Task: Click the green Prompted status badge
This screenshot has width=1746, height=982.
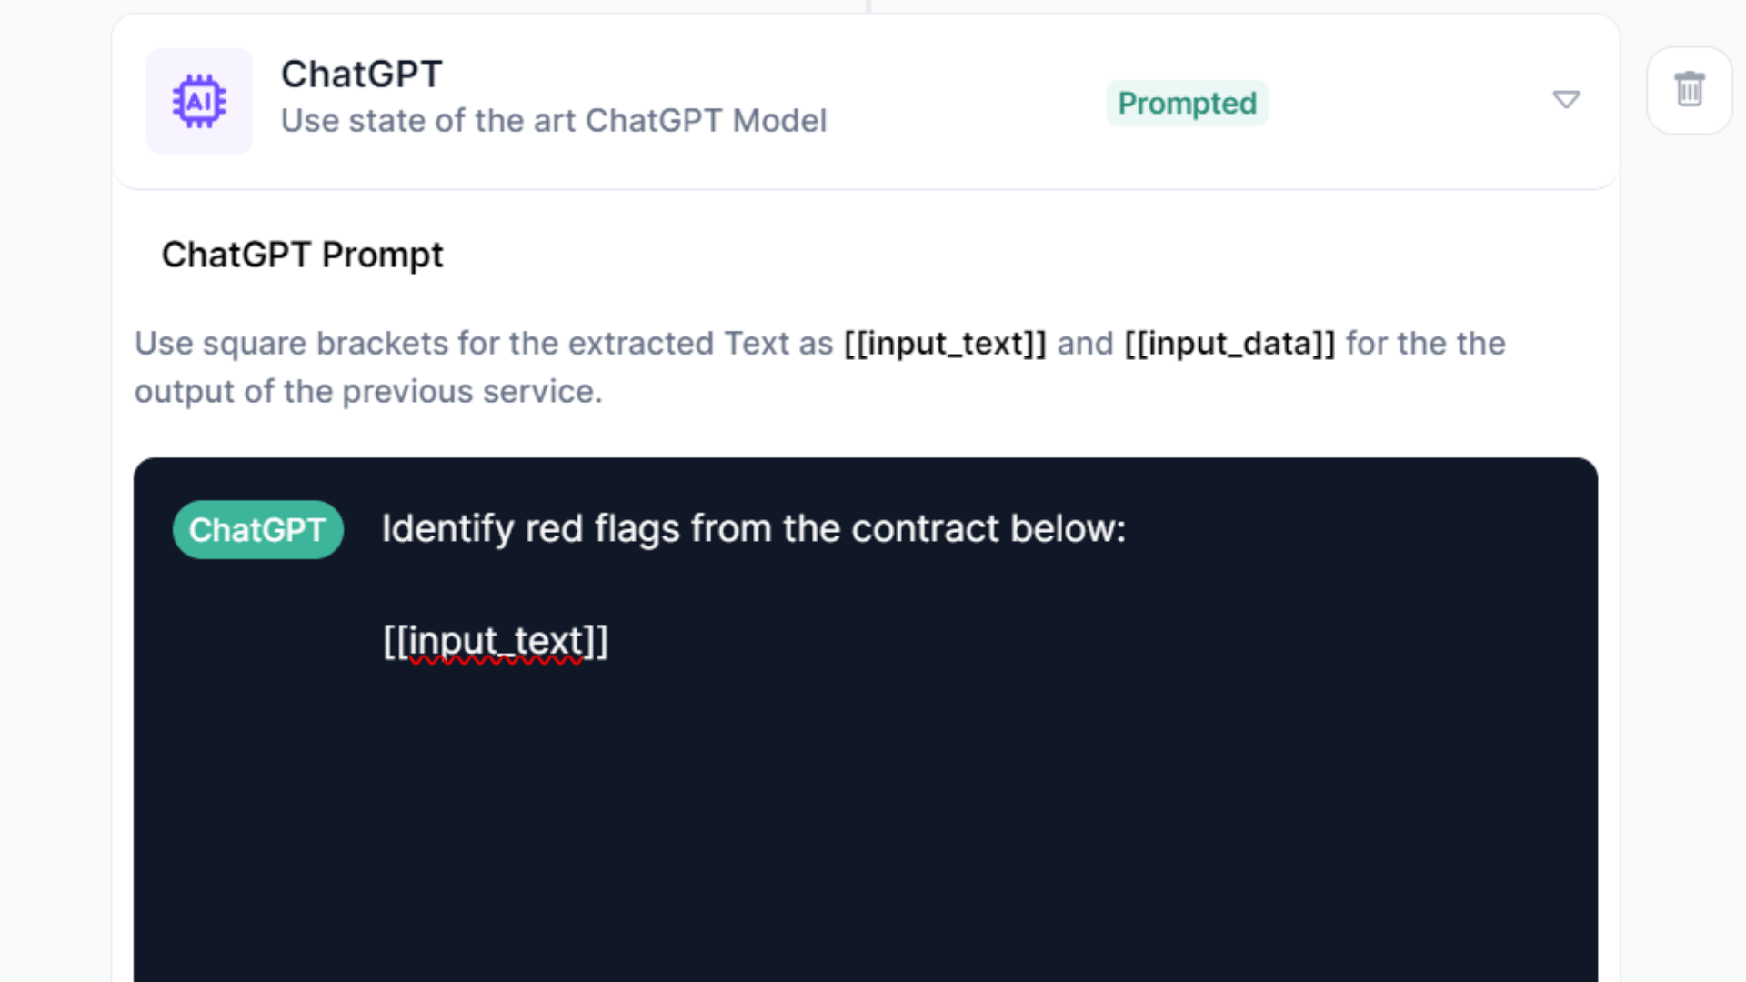Action: coord(1187,104)
